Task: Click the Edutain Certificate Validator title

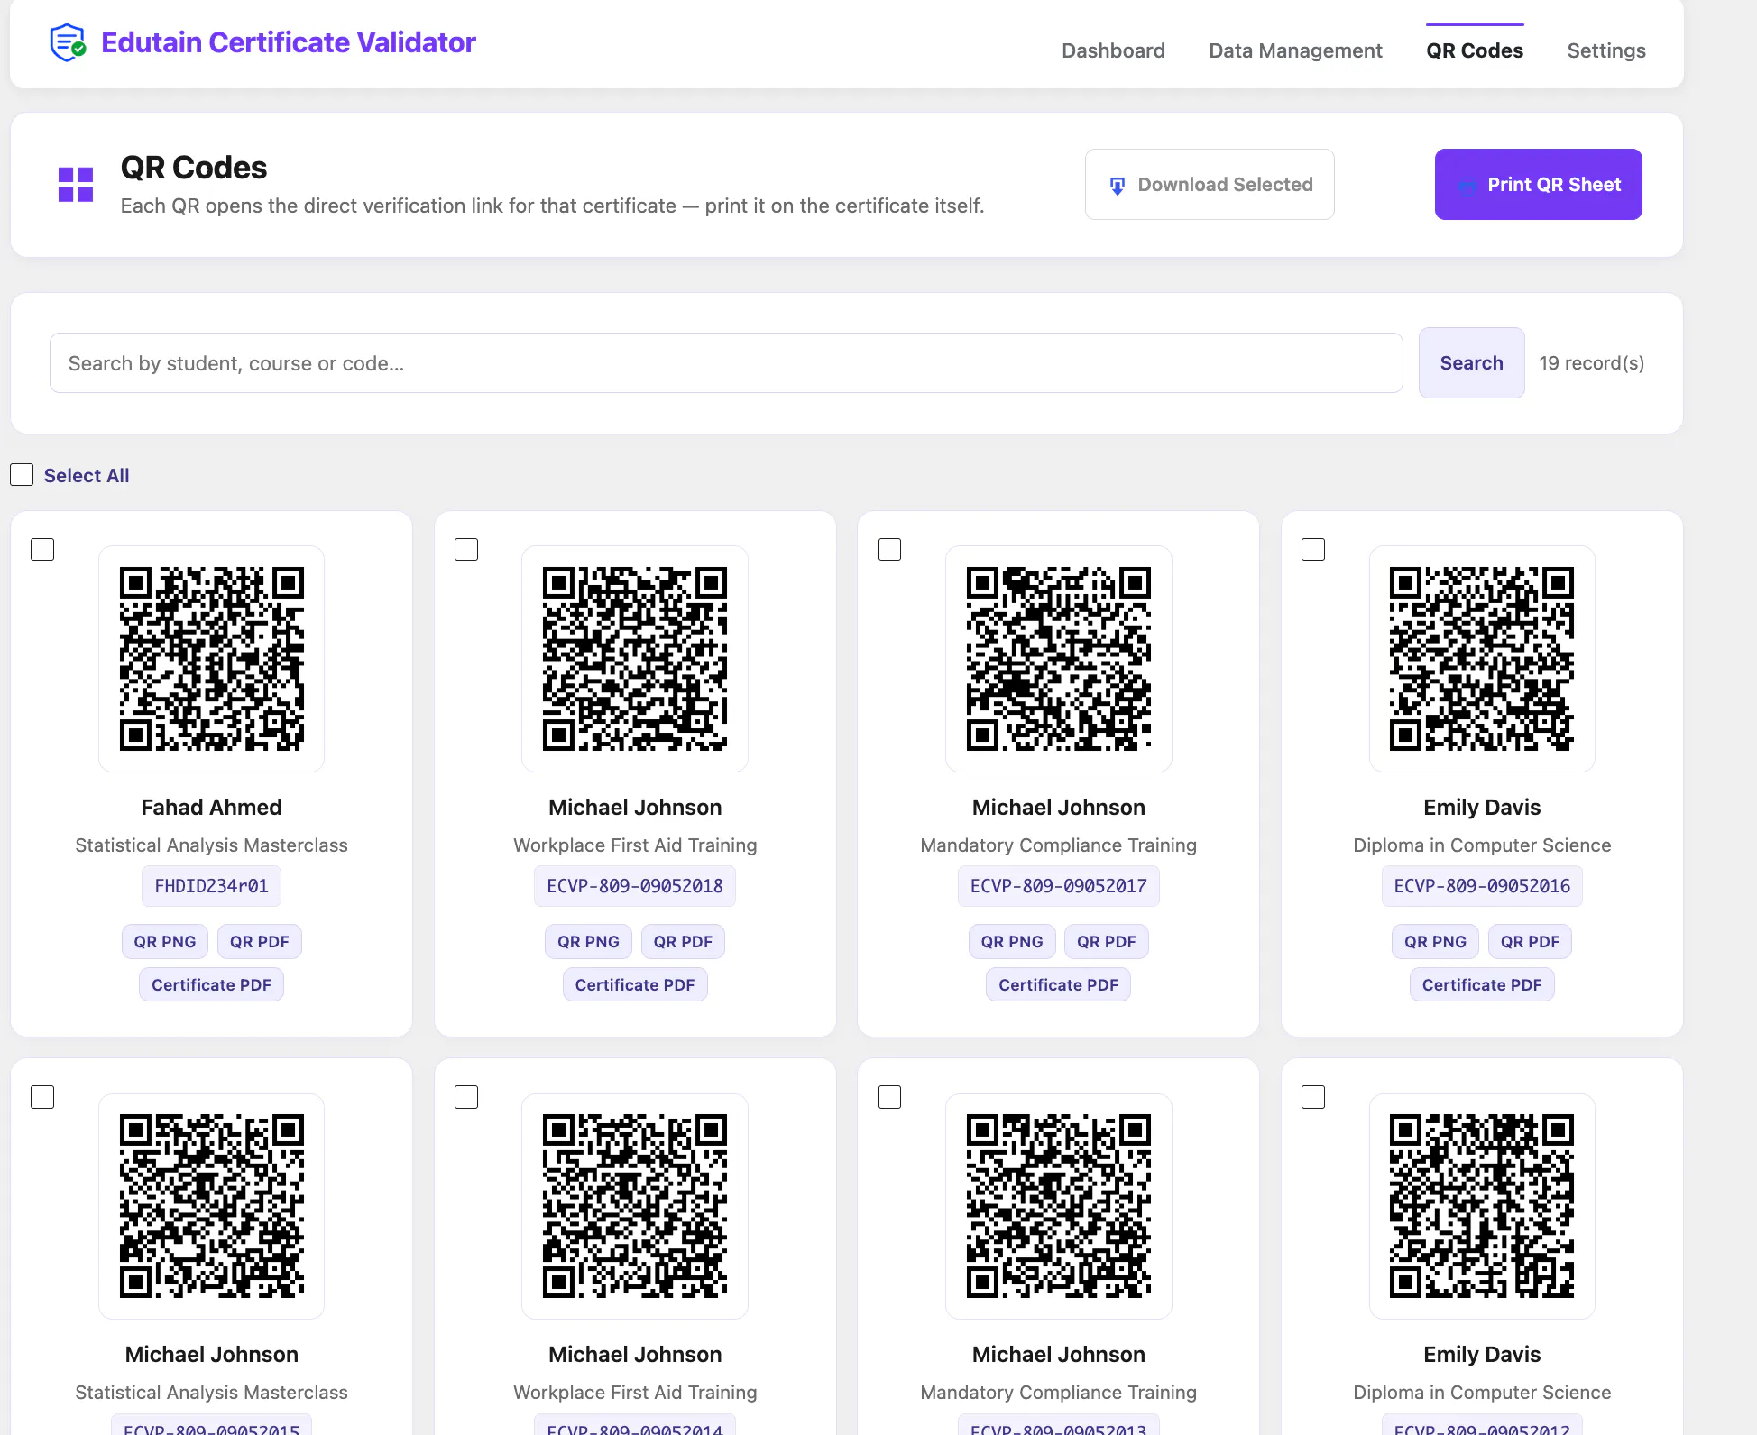Action: [289, 42]
